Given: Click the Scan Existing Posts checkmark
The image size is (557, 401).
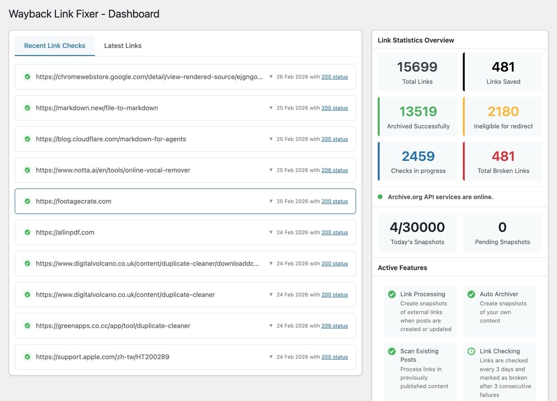Looking at the screenshot, I should [392, 351].
